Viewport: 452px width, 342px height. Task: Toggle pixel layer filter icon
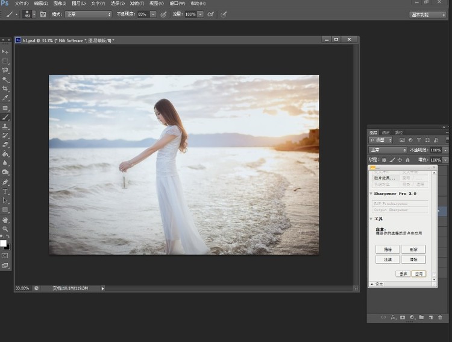(402, 141)
